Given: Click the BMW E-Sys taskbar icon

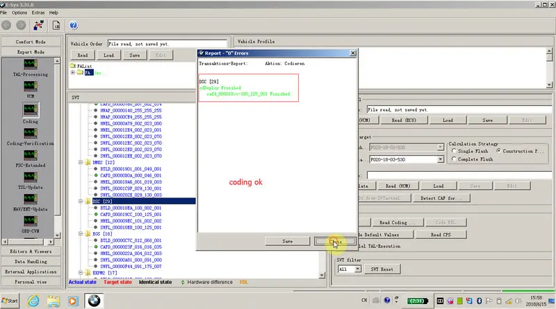Looking at the screenshot, I should [94, 301].
